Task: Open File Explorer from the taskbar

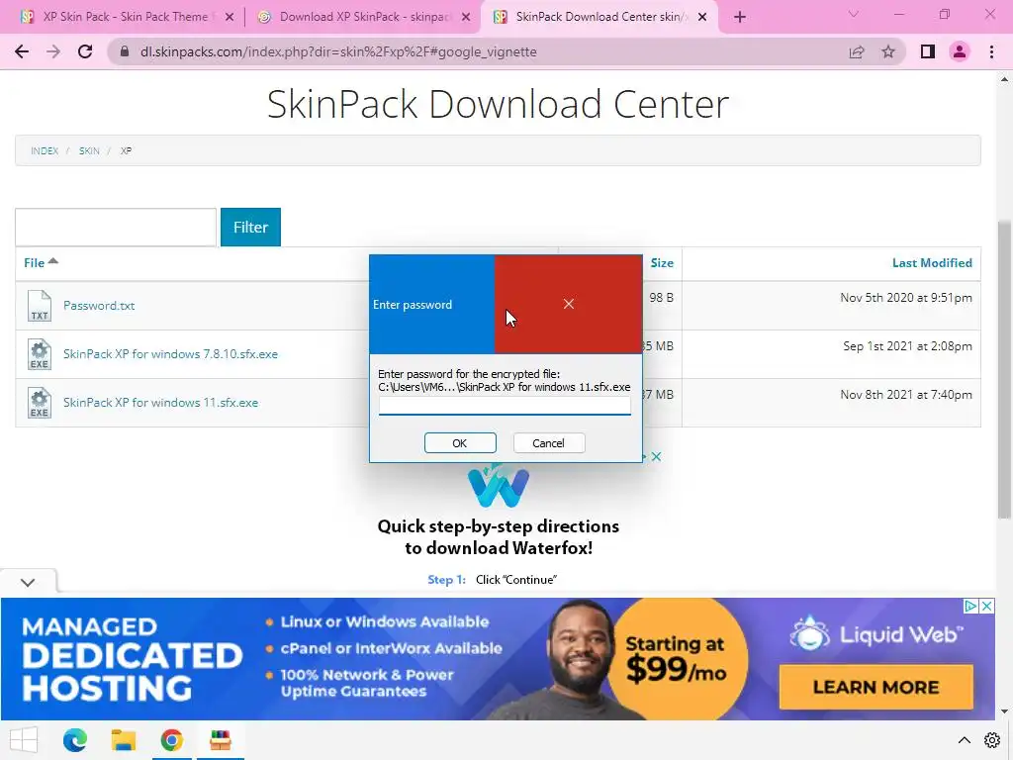Action: click(124, 740)
